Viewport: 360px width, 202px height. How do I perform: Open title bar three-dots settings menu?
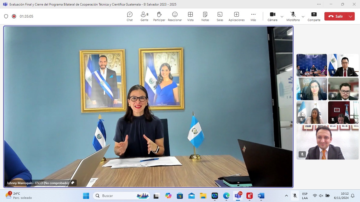[319, 4]
